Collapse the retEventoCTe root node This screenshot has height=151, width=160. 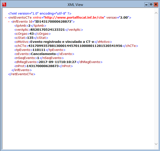[6, 18]
